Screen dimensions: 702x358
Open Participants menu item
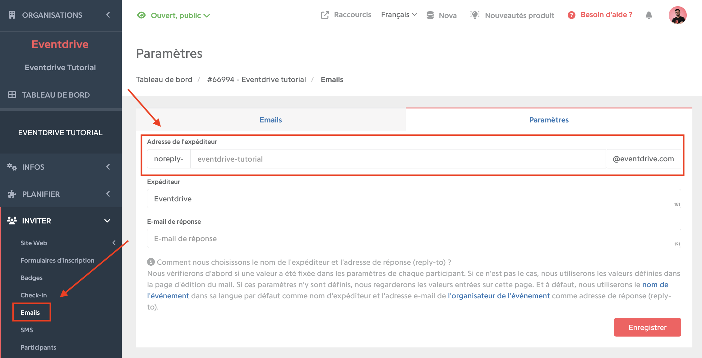click(38, 347)
